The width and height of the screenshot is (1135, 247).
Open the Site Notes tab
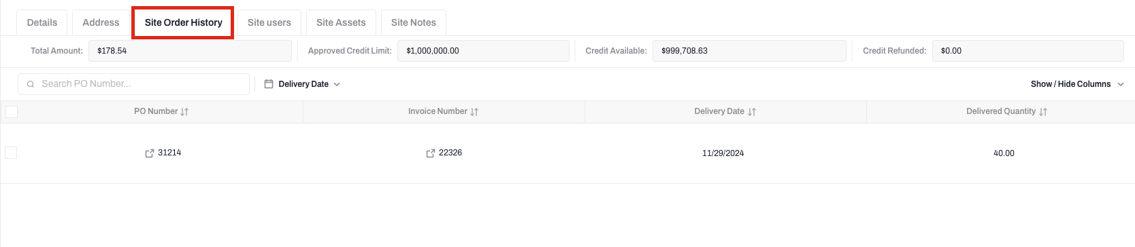(414, 22)
